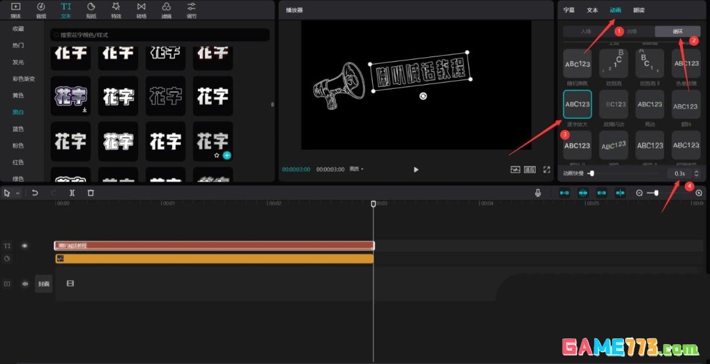This screenshot has height=364, width=710.
Task: Mute the main video track speaker
Action: [x=25, y=284]
